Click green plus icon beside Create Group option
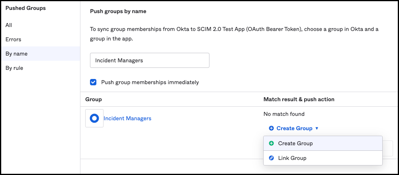Viewport: 399px width, 175px height. click(271, 143)
